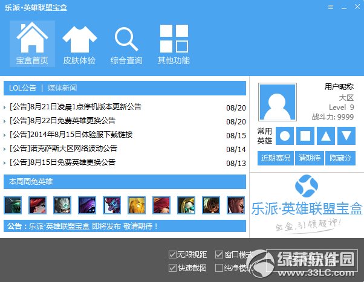This screenshot has height=282, width=364.
Task: Select the fourth free hero in purple hood
Action: click(87, 205)
